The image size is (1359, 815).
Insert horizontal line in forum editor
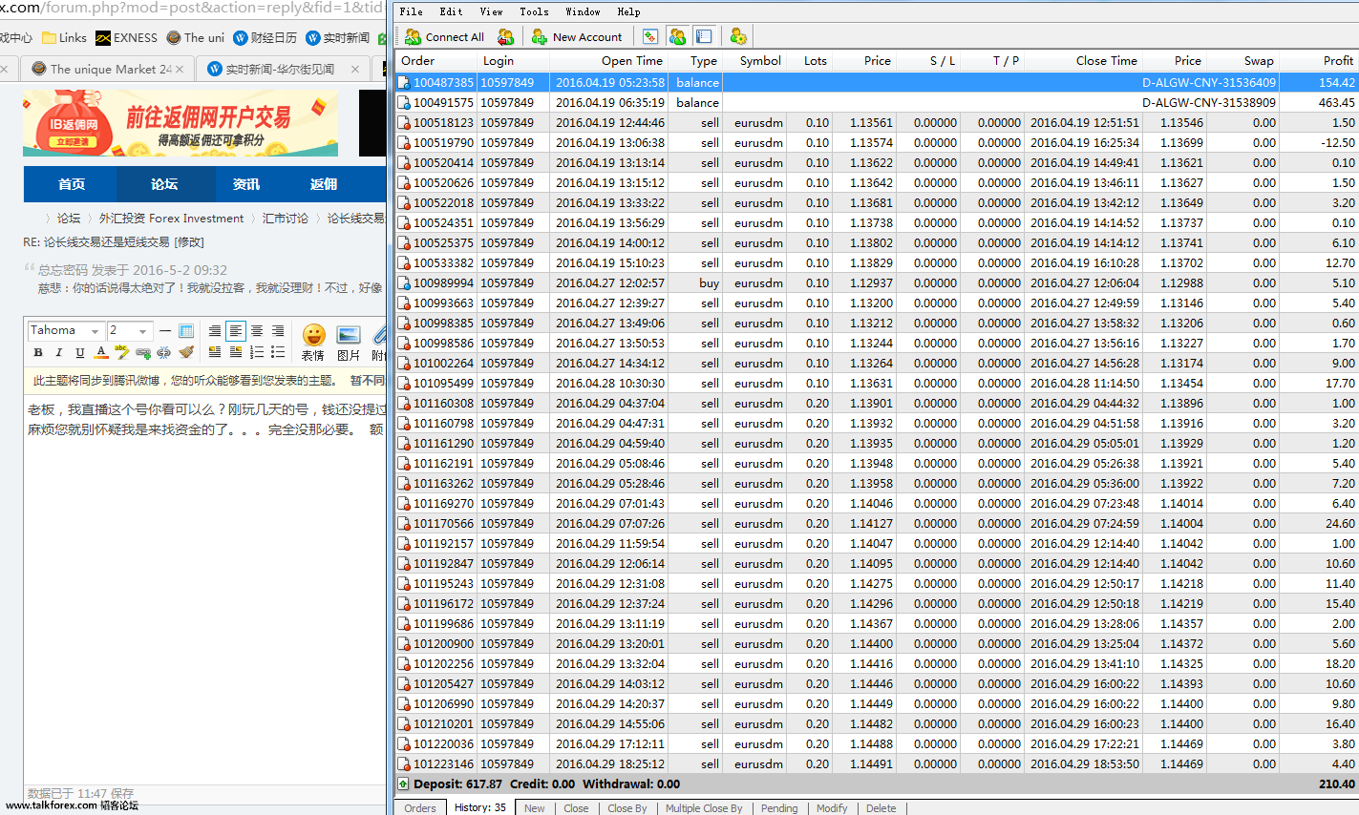[x=165, y=331]
